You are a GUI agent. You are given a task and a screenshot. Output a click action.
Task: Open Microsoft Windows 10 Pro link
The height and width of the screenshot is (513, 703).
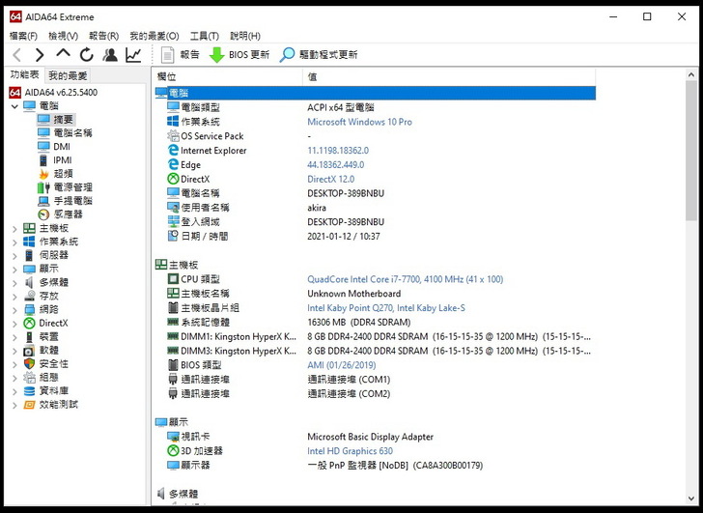coord(359,122)
